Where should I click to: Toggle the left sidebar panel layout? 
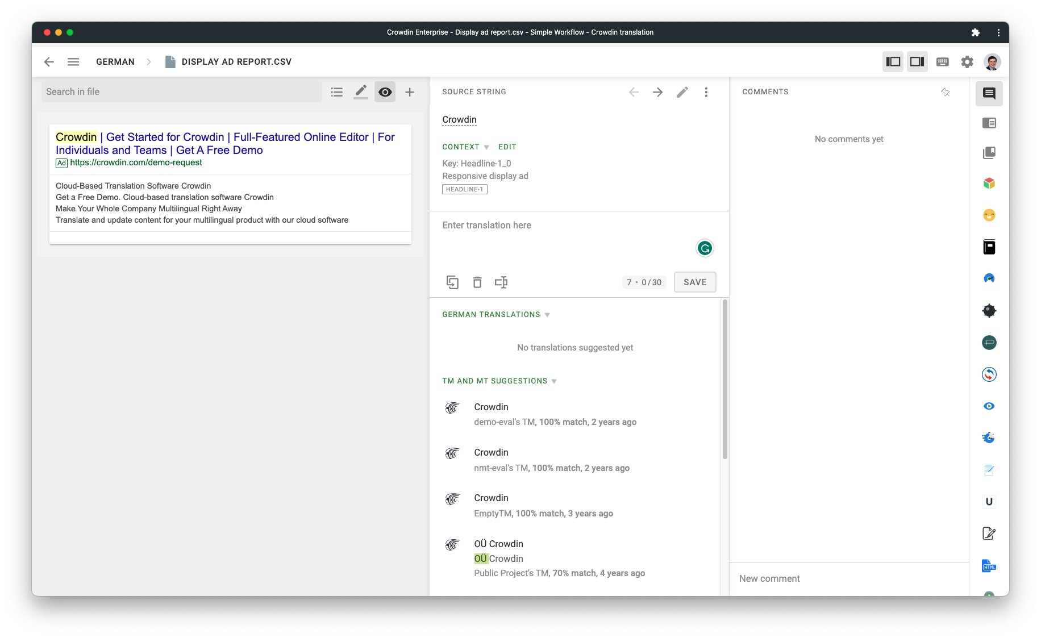tap(893, 62)
